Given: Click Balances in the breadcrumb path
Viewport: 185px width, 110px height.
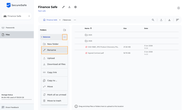Looking at the screenshot, I should coord(67,20).
